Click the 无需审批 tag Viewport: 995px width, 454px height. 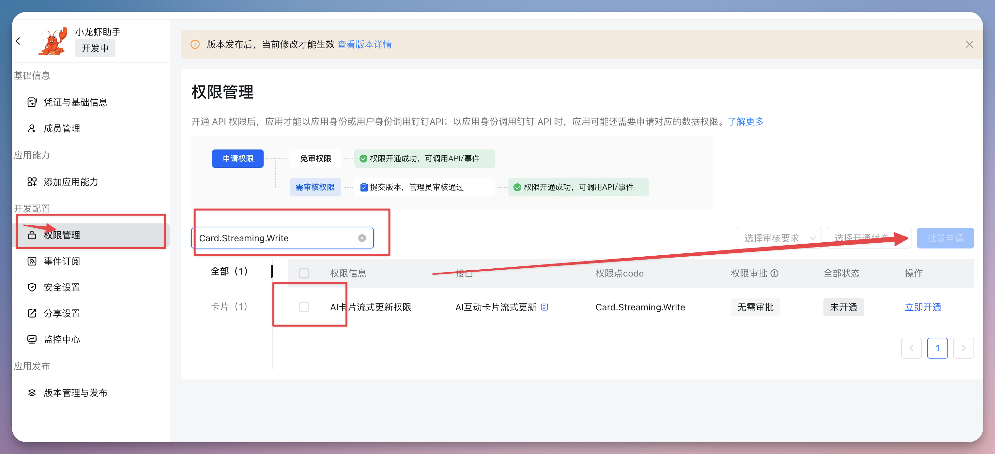[x=755, y=307]
